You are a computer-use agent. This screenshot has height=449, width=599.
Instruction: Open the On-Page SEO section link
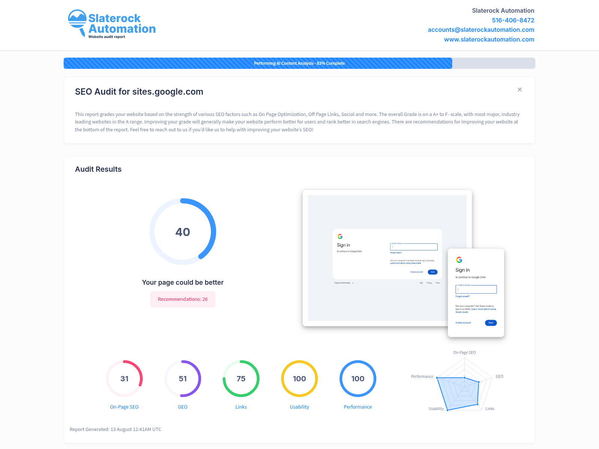tap(124, 407)
